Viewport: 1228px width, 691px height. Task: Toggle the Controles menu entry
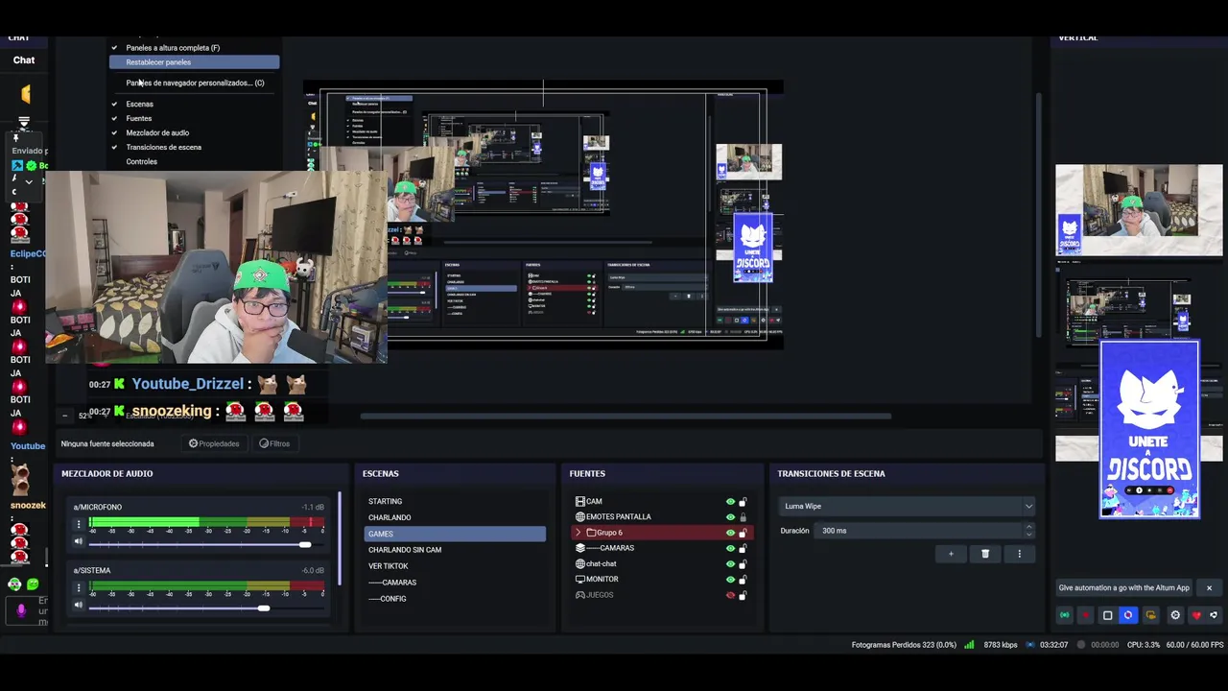coord(141,161)
